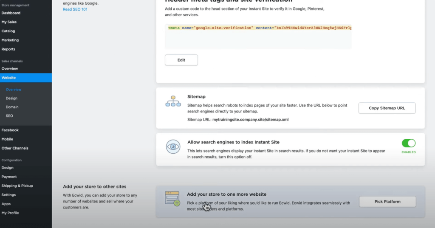Select Sales channels Overview item
This screenshot has width=435, height=228.
[x=10, y=68]
